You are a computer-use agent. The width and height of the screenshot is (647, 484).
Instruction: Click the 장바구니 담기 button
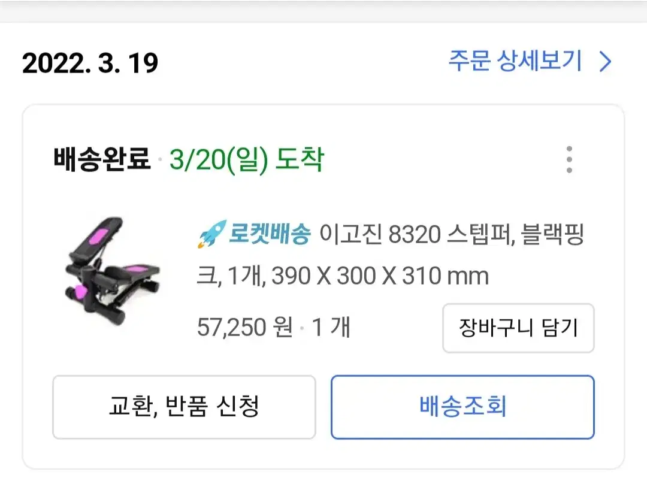click(518, 328)
